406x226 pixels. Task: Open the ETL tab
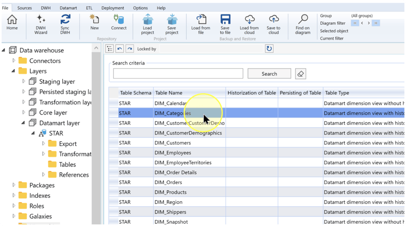coord(89,8)
